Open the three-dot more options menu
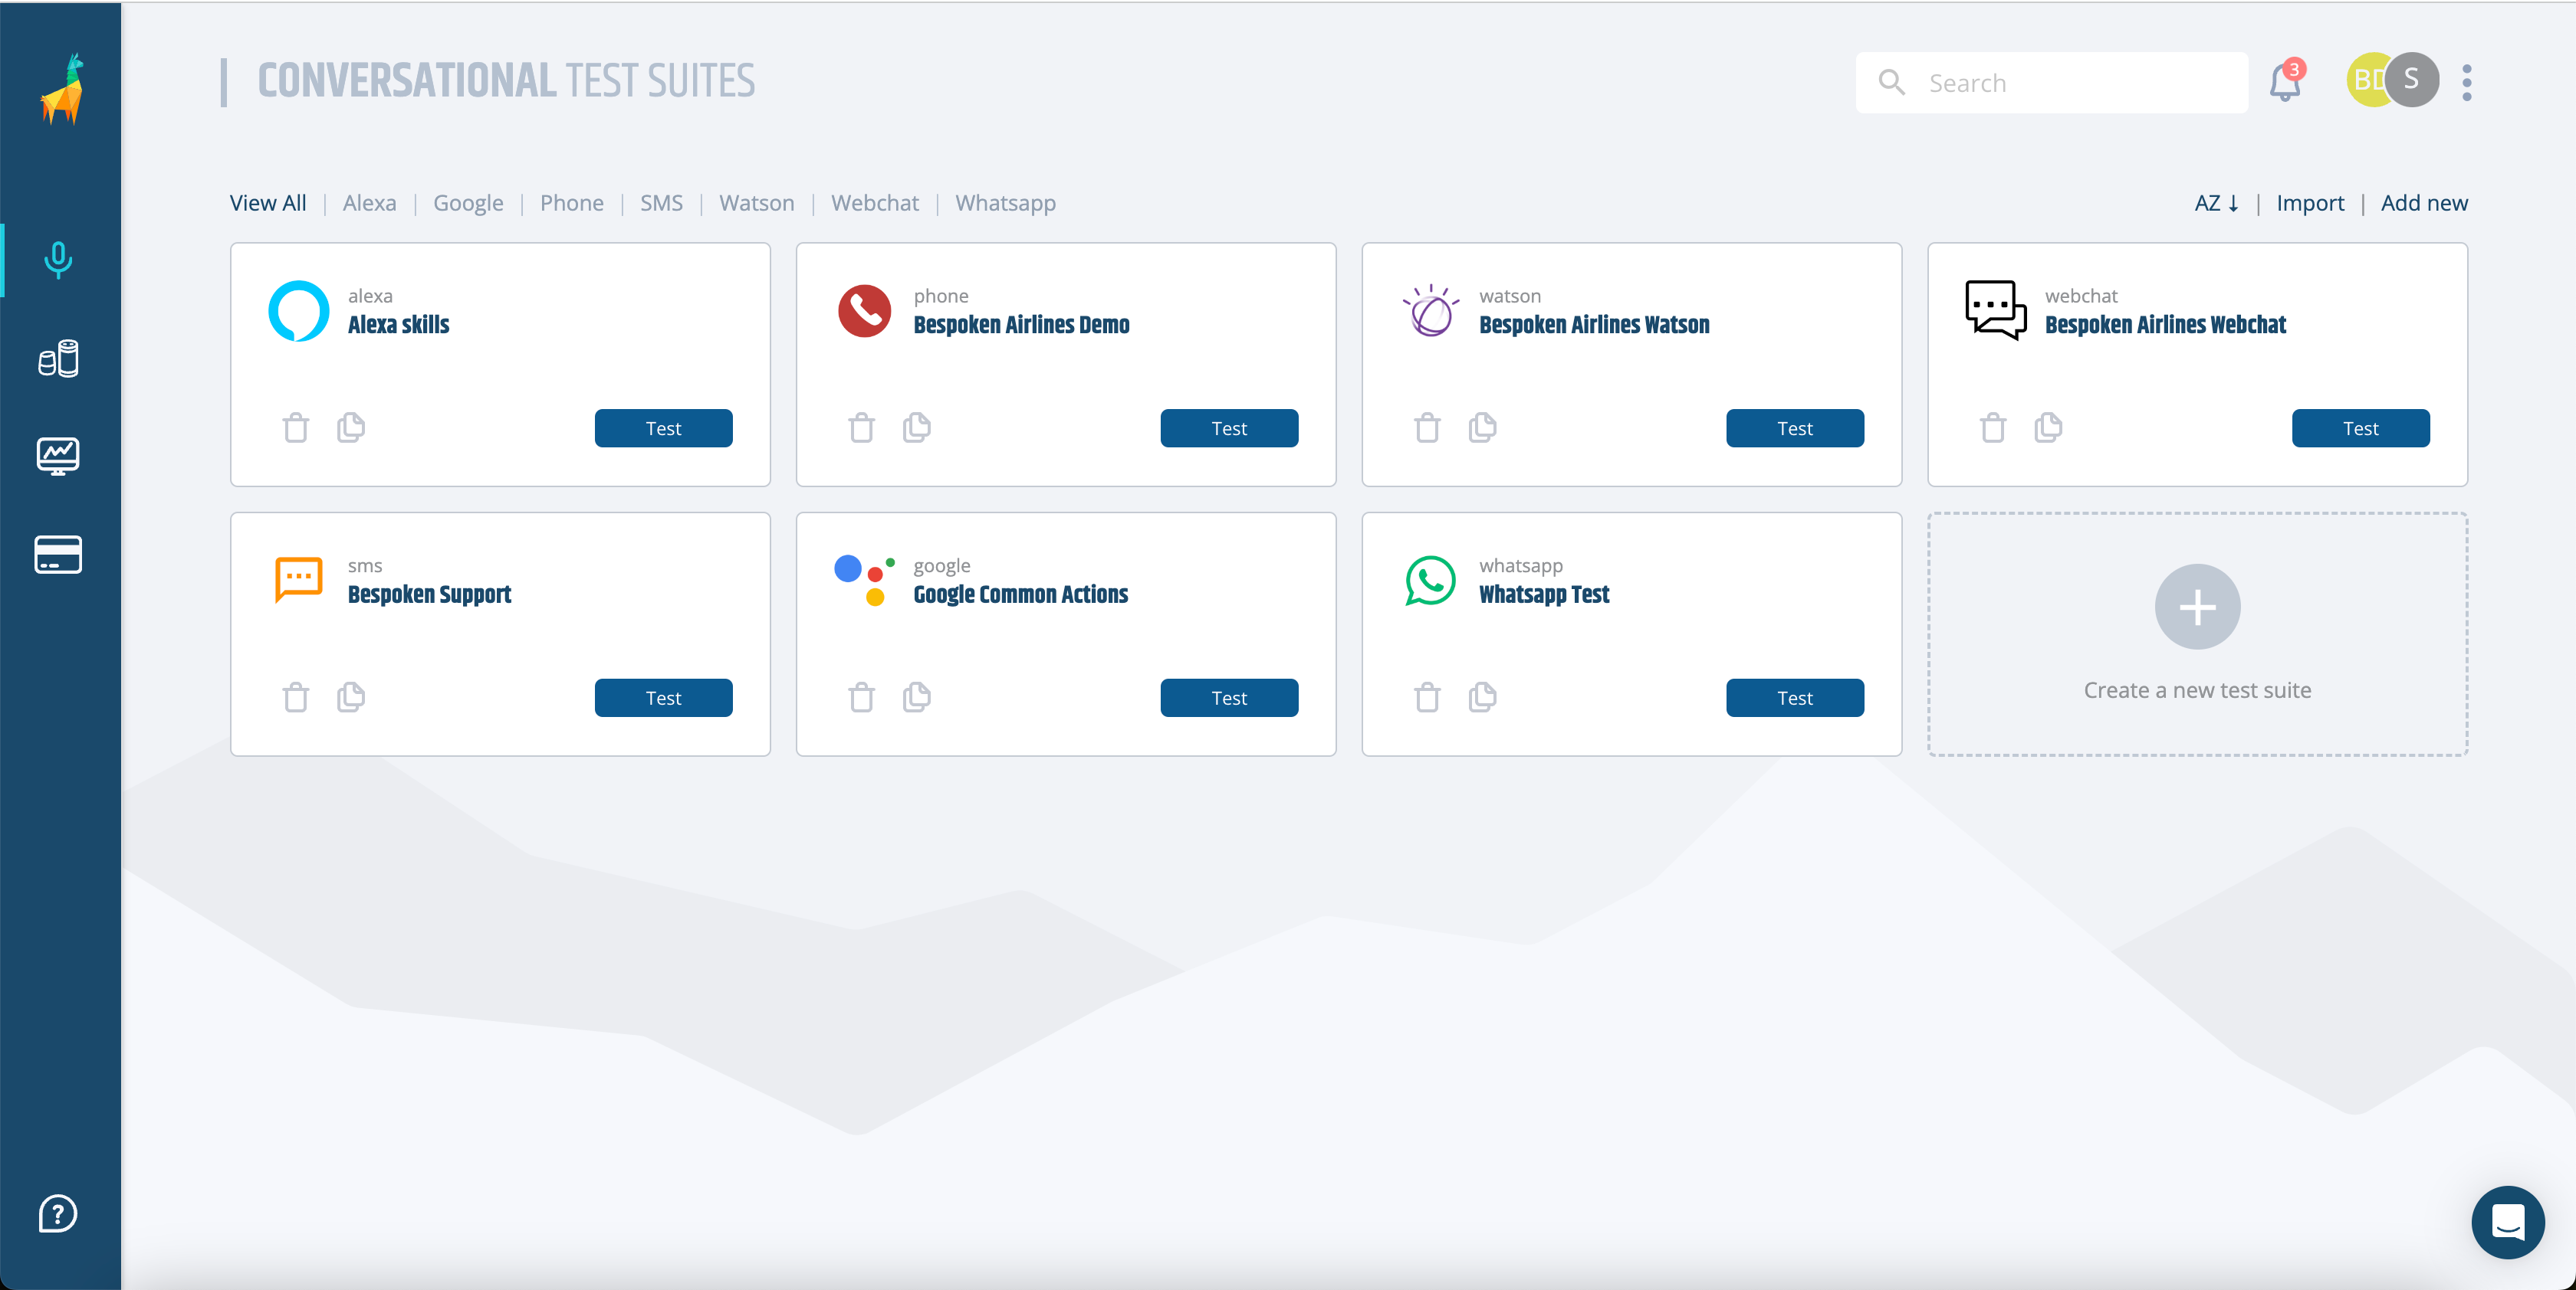 coord(2467,82)
